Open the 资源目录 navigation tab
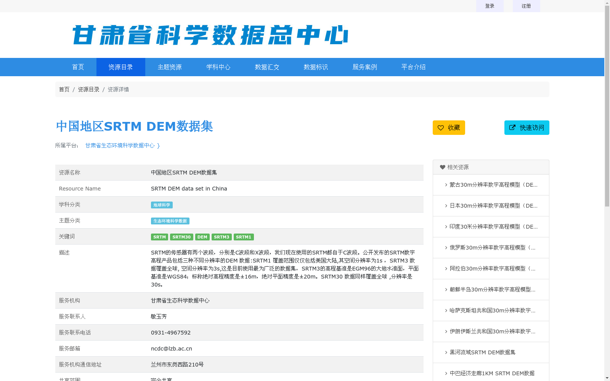This screenshot has width=610, height=381. pos(121,67)
